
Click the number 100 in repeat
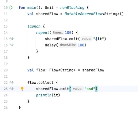point(68,33)
